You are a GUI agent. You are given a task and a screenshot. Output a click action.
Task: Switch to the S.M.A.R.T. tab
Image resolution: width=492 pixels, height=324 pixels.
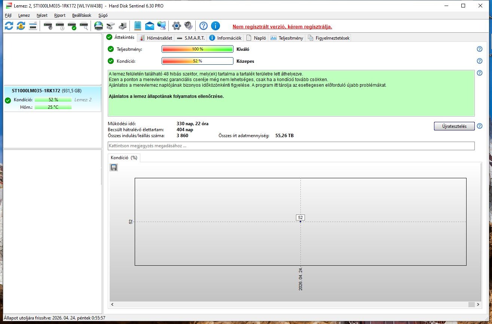(191, 38)
